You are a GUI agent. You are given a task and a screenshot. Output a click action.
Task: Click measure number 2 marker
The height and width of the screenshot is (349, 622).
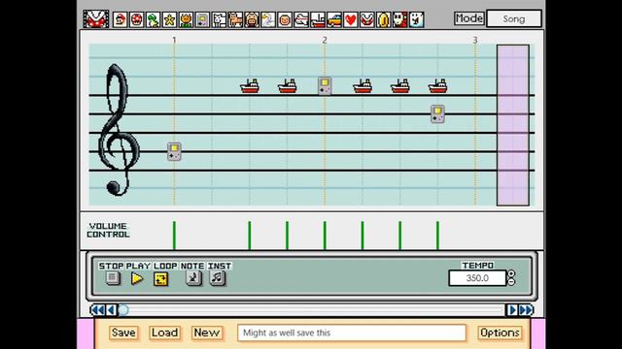pos(325,40)
